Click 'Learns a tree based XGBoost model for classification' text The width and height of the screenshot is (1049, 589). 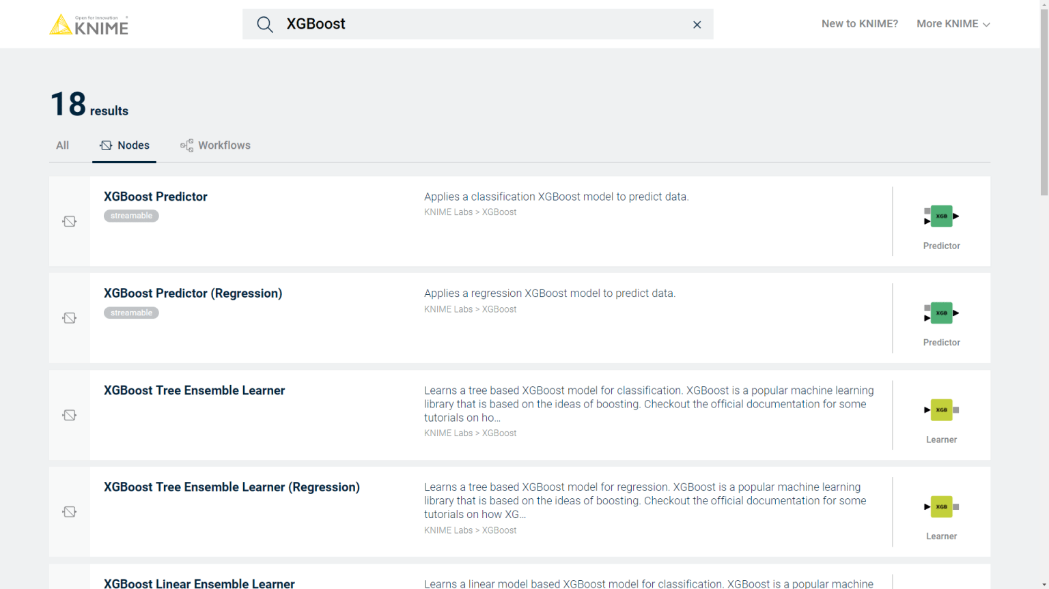649,404
